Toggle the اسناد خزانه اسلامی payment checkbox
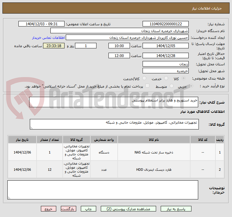This screenshot has height=217, width=232. pos(147,86)
